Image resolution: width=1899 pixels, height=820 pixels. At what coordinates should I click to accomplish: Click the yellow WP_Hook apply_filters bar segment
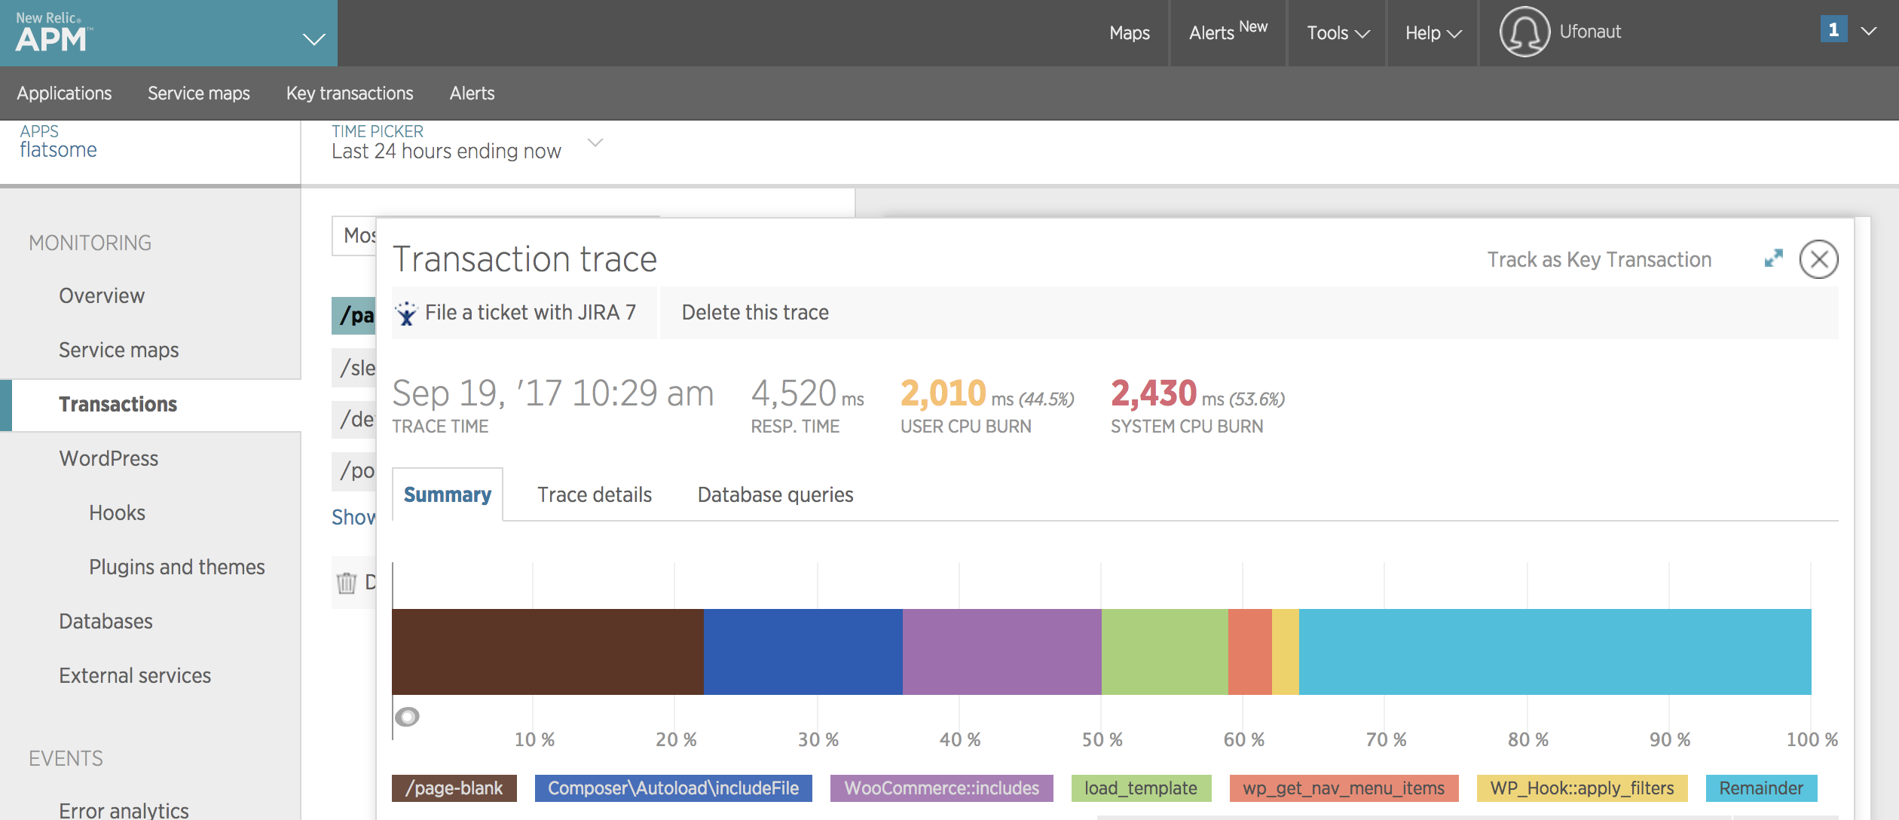(1286, 651)
